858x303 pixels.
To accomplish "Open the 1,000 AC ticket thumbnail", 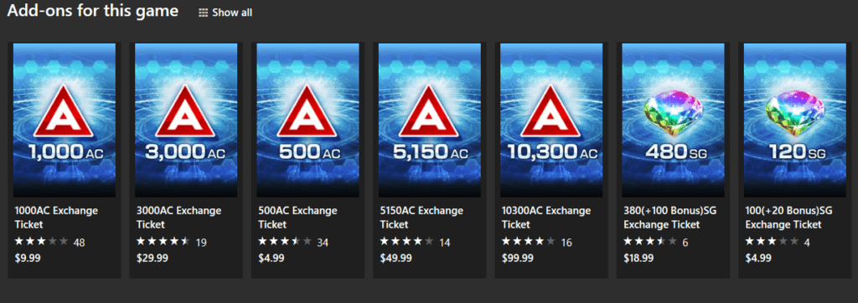I will (x=65, y=121).
